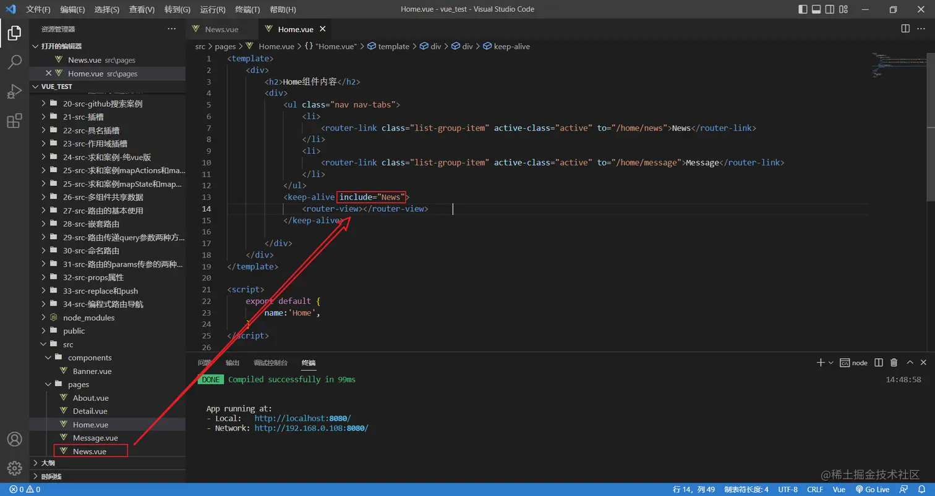Switch to the 调试控制台 panel tab

(271, 363)
